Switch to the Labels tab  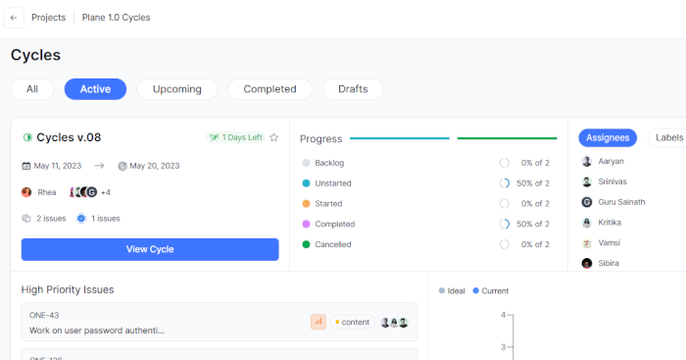[x=669, y=138]
